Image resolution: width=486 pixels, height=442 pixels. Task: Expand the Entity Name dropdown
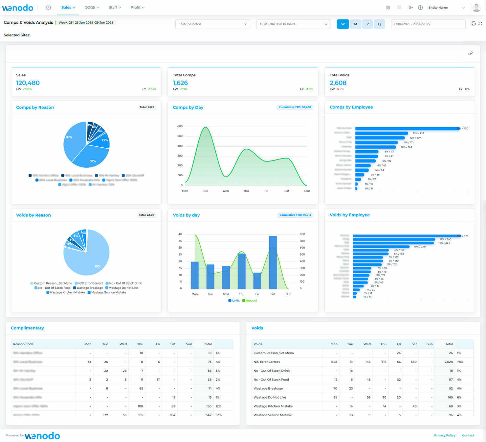tap(447, 7)
